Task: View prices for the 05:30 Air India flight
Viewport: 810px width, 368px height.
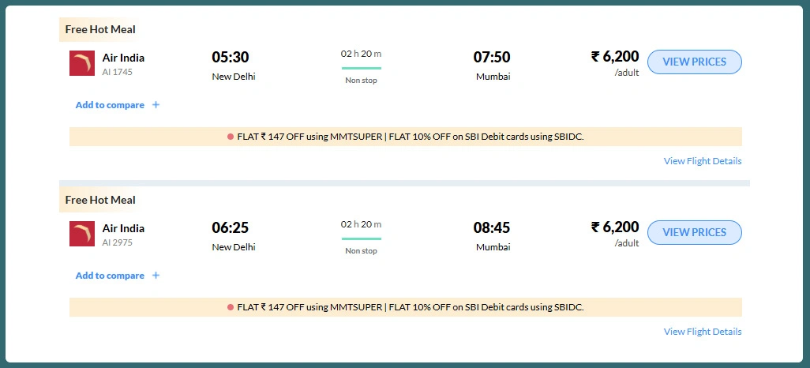Action: click(694, 62)
